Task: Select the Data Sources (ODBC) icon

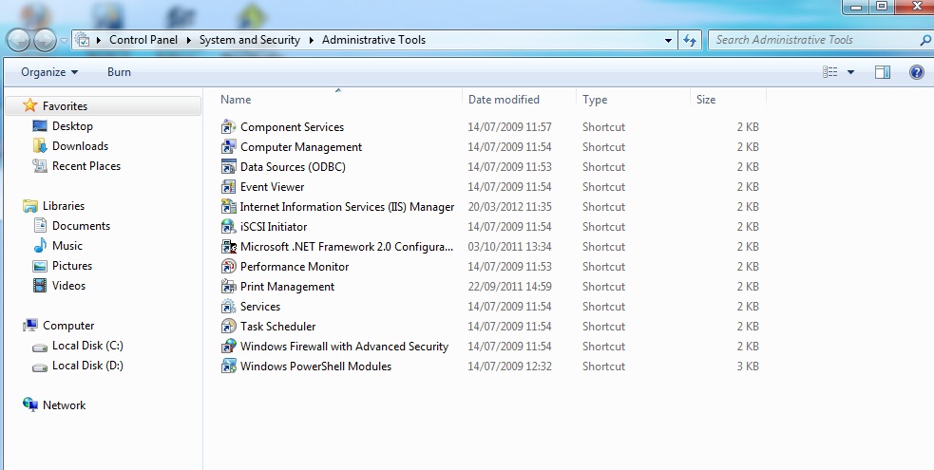Action: (x=229, y=166)
